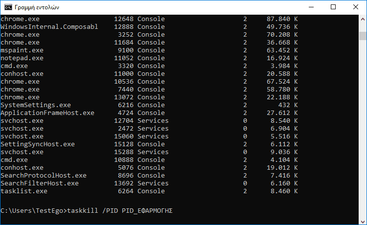
Task: Click the scrollbar up arrow
Action: coord(363,20)
